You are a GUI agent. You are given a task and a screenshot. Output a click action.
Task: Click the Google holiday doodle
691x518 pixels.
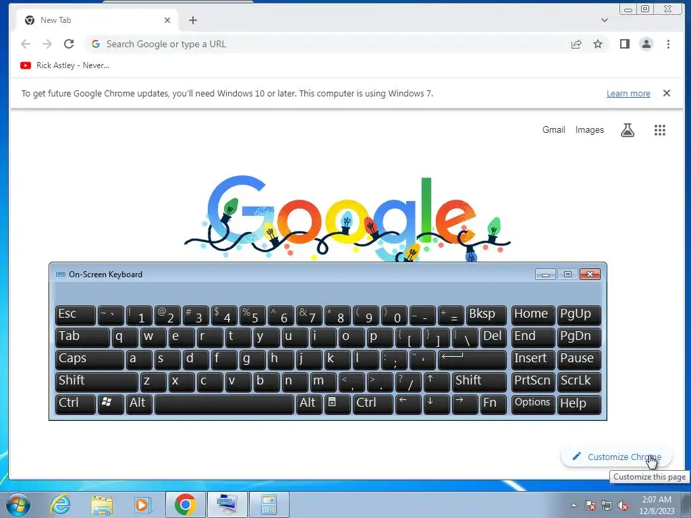348,218
